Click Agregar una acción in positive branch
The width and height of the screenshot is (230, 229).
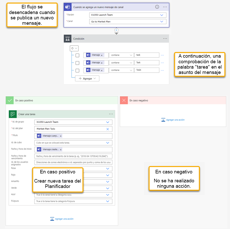(x=62, y=219)
